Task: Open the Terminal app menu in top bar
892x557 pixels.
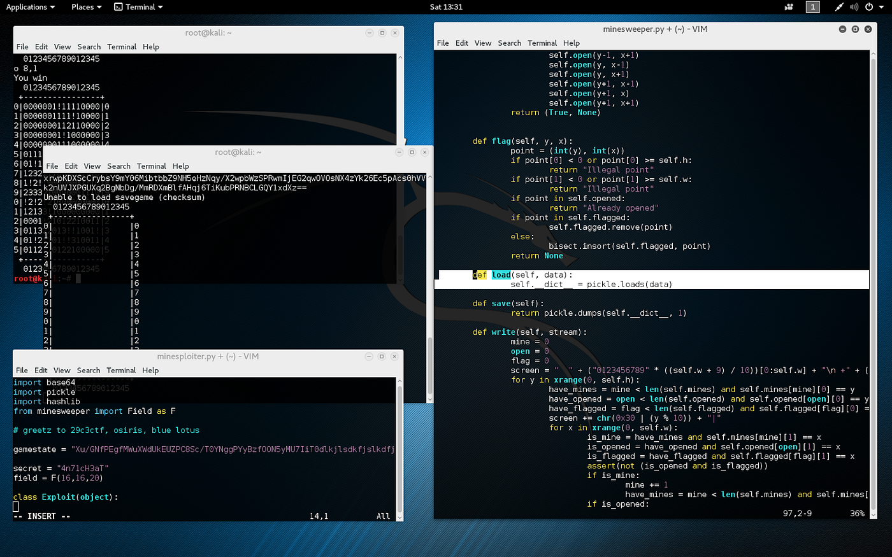Action: [139, 7]
